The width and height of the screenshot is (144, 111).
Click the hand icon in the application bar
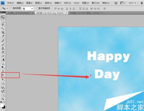pos(141,3)
